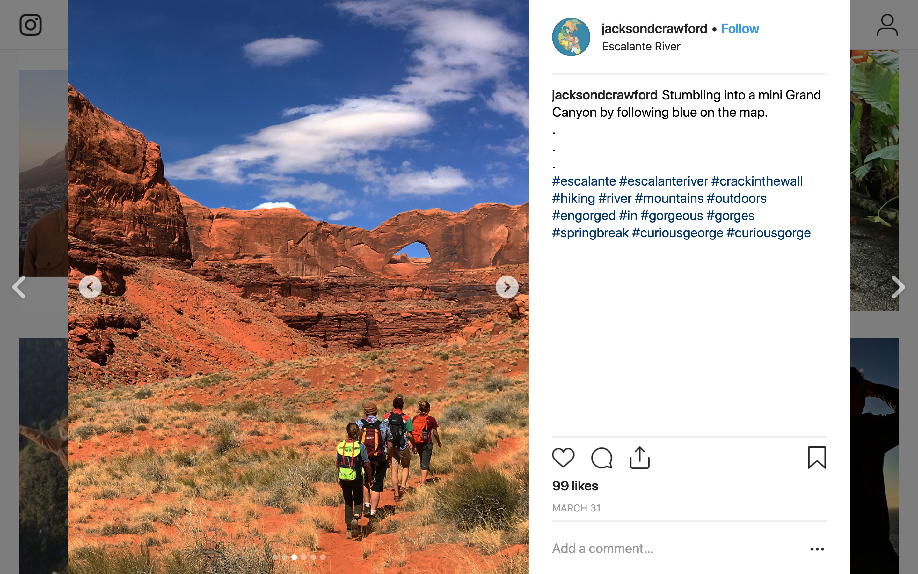Go to the next post arrow

898,287
